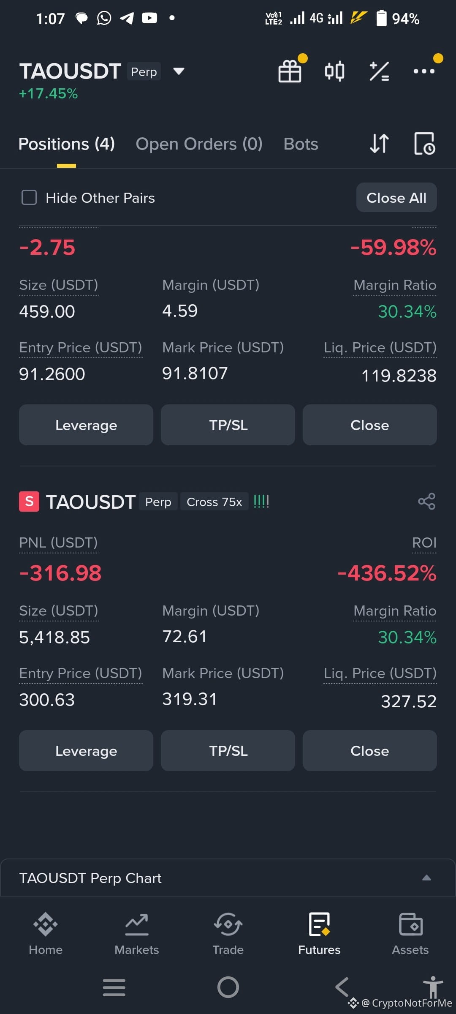This screenshot has width=456, height=1014.
Task: Expand the TAOUSDT pair selector dropdown
Action: pyautogui.click(x=179, y=71)
